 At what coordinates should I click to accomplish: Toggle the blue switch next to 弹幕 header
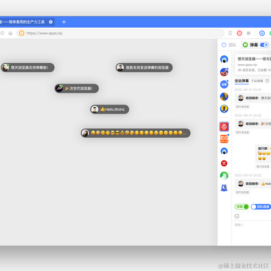[264, 45]
